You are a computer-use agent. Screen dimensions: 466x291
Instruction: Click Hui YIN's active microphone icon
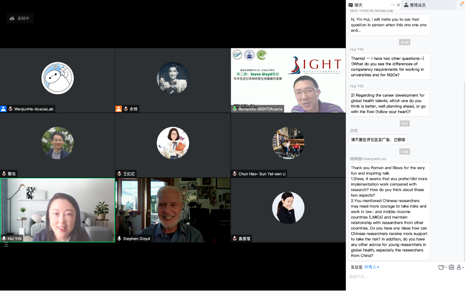4,239
